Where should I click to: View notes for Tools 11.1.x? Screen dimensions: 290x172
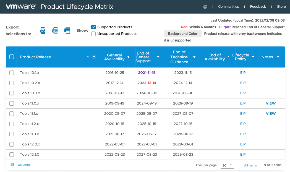[271, 114]
